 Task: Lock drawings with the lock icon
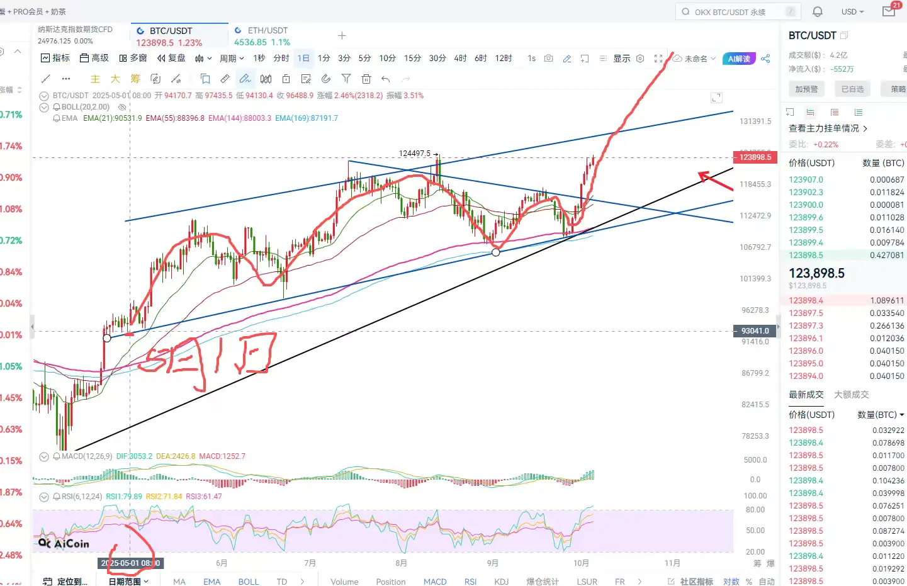point(286,79)
